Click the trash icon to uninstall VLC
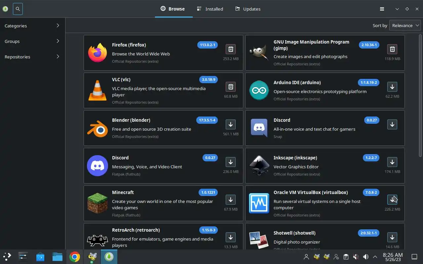Viewport: 423px width, 264px height. pyautogui.click(x=231, y=87)
